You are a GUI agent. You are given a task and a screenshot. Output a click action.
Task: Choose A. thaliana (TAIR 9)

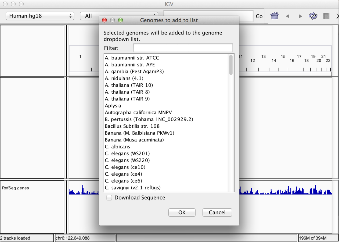pos(166,99)
